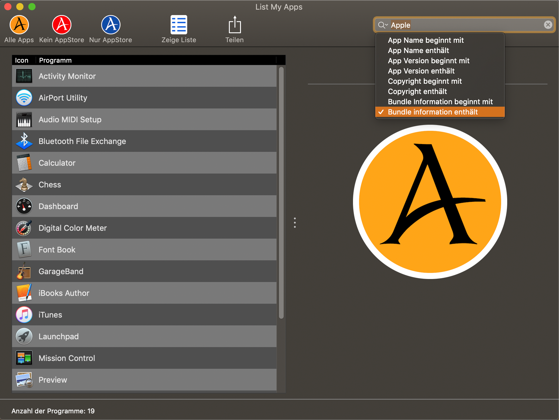Click the split view divider handle dots
559x420 pixels.
click(x=295, y=223)
